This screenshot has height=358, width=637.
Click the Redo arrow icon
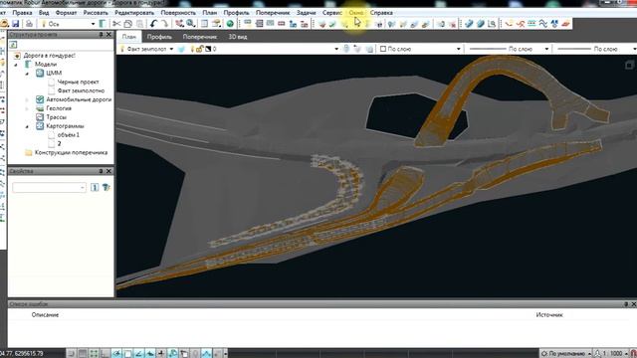coord(164,24)
